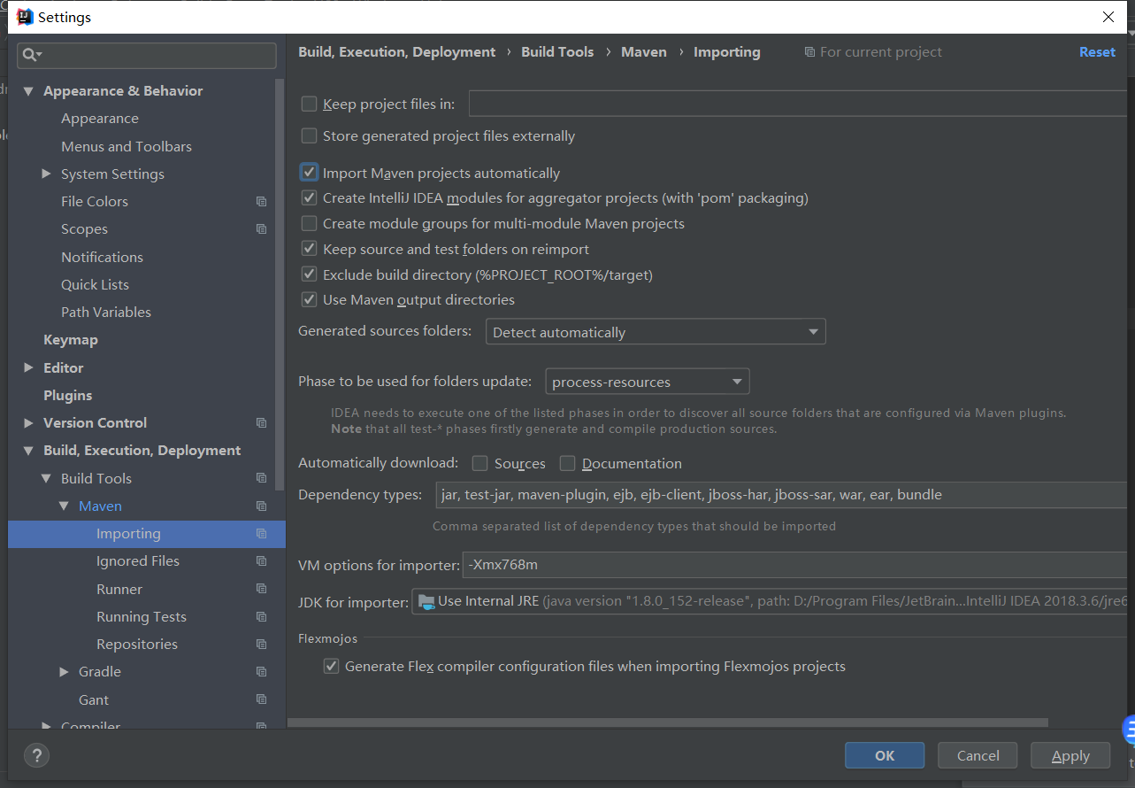Select Keymap in settings tree
This screenshot has width=1135, height=788.
tap(71, 340)
